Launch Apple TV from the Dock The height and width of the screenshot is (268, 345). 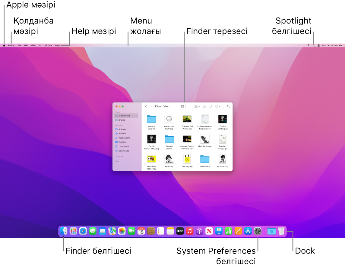coord(180,231)
